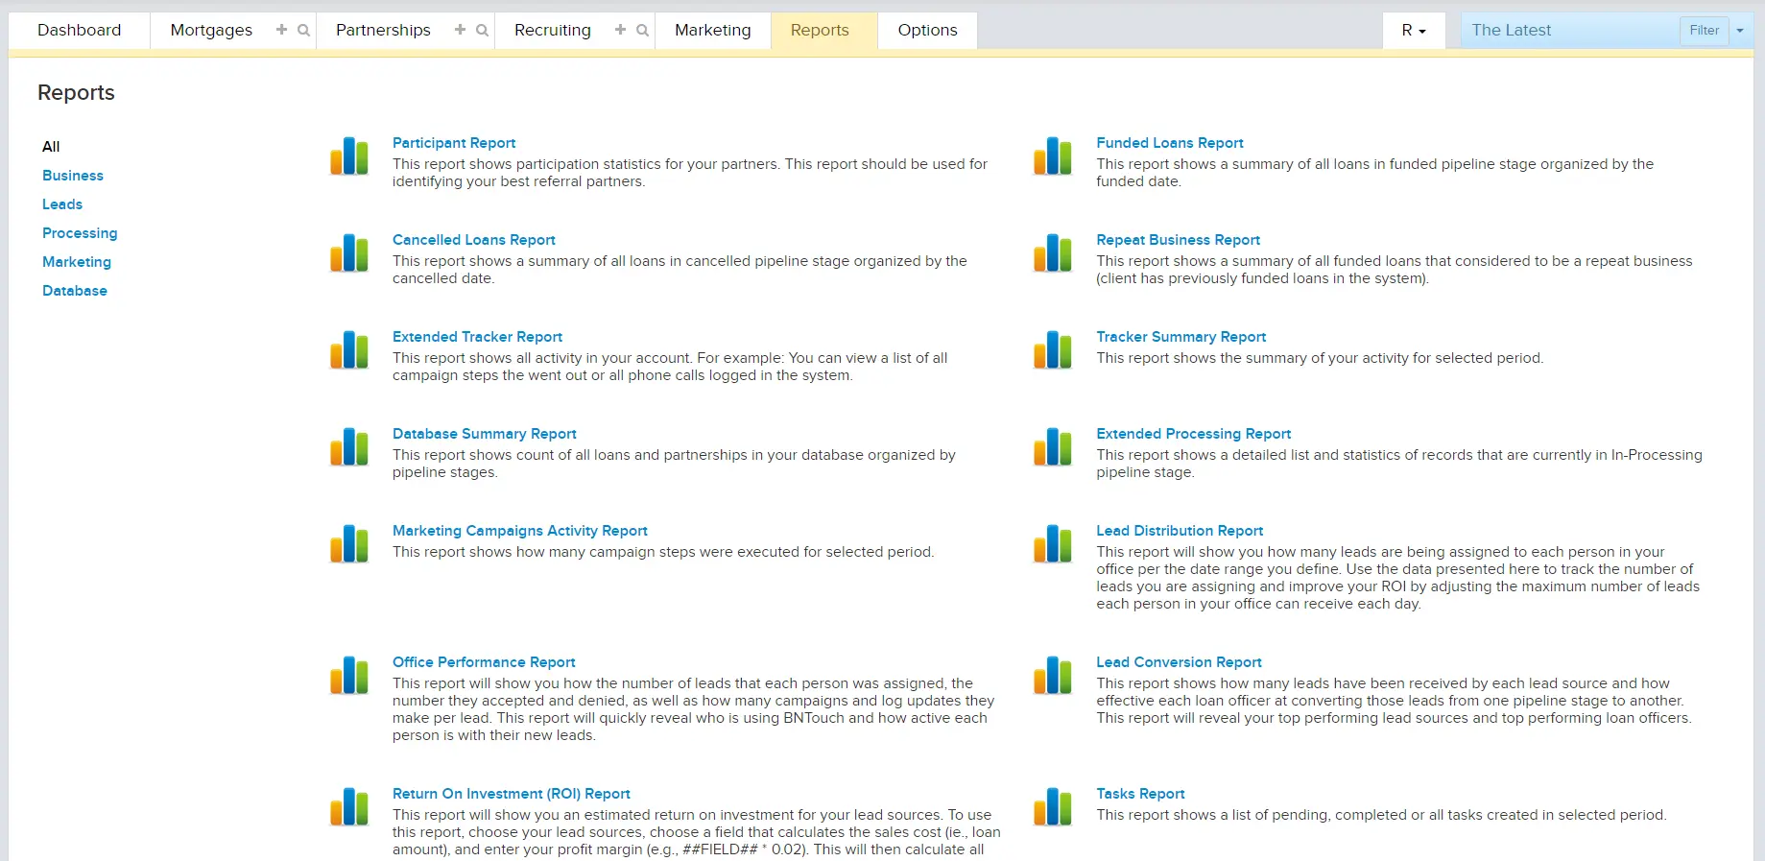Click the Participant Report bar chart icon
The image size is (1765, 861).
click(349, 155)
